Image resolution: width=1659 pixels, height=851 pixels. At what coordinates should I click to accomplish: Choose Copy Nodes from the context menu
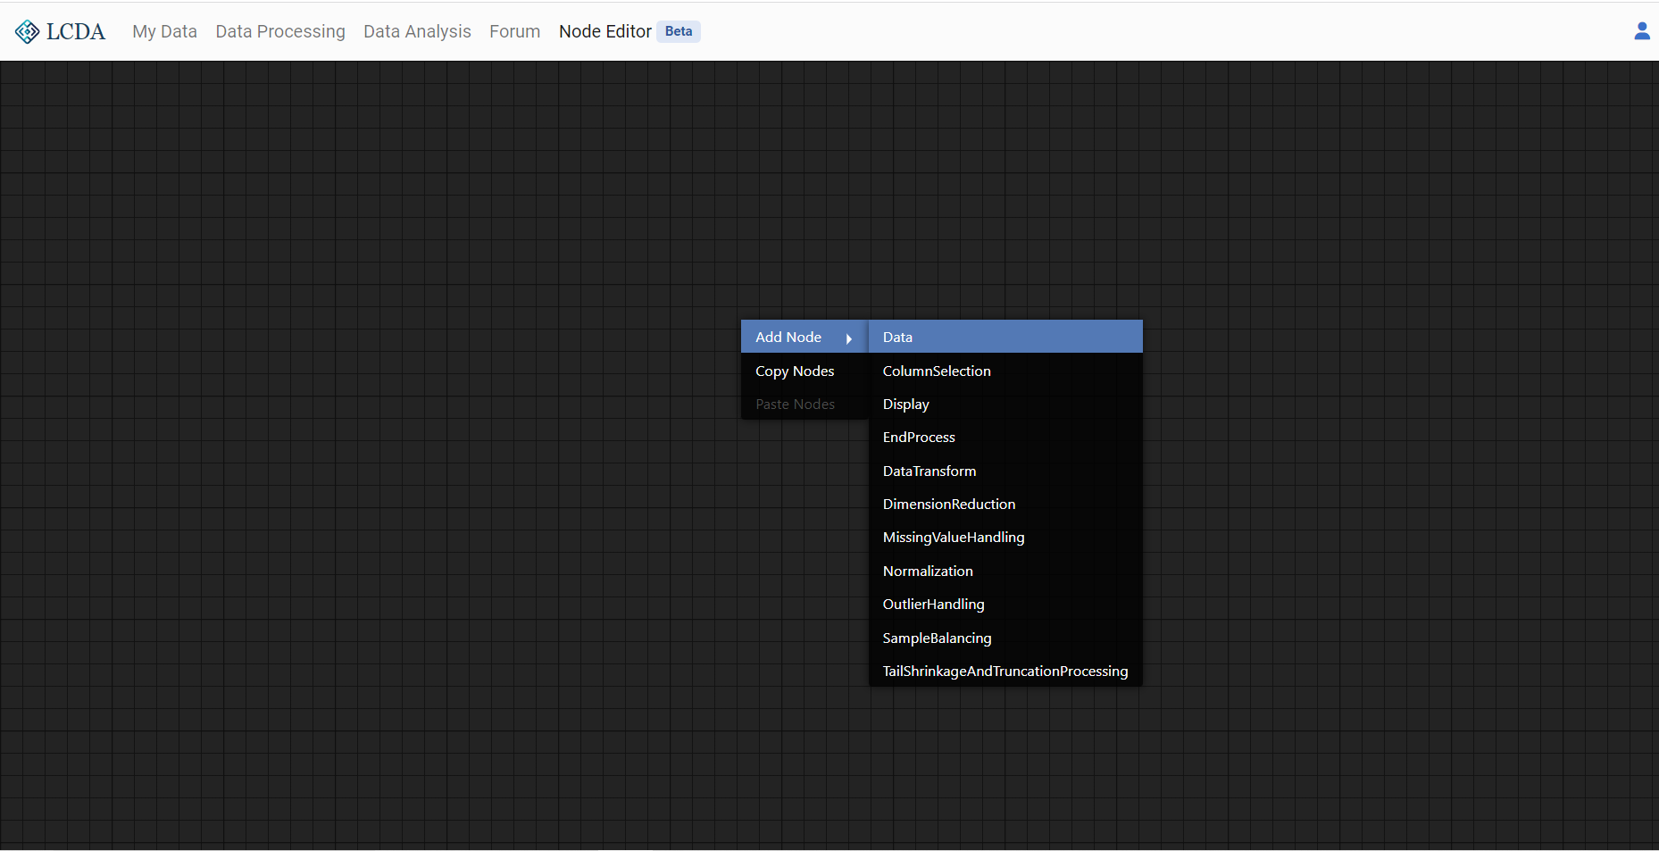coord(795,371)
